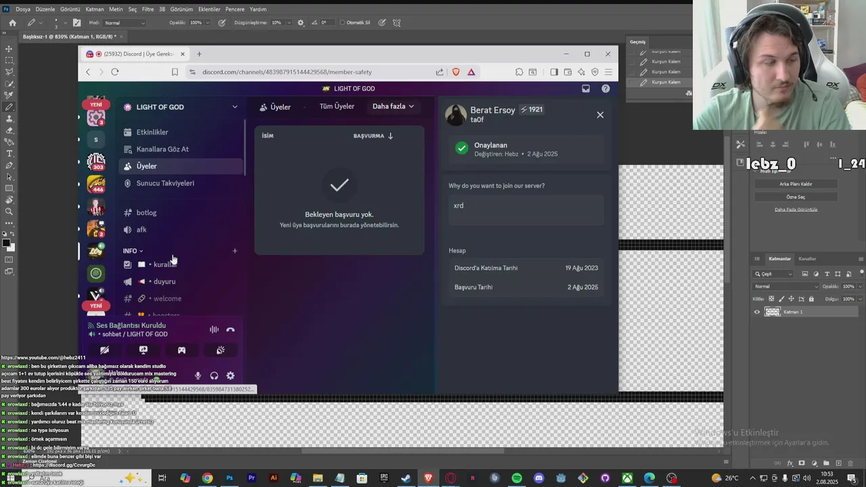Expand the LIGHT OF GOD server menu

(235, 107)
